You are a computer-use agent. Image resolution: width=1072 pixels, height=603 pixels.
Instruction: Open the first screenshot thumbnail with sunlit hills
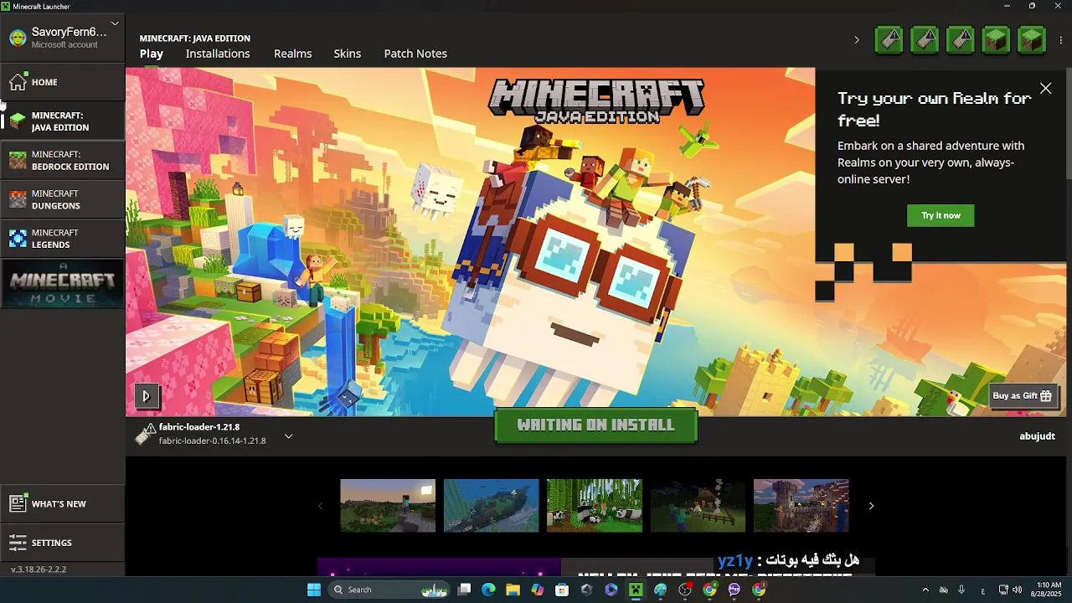388,506
